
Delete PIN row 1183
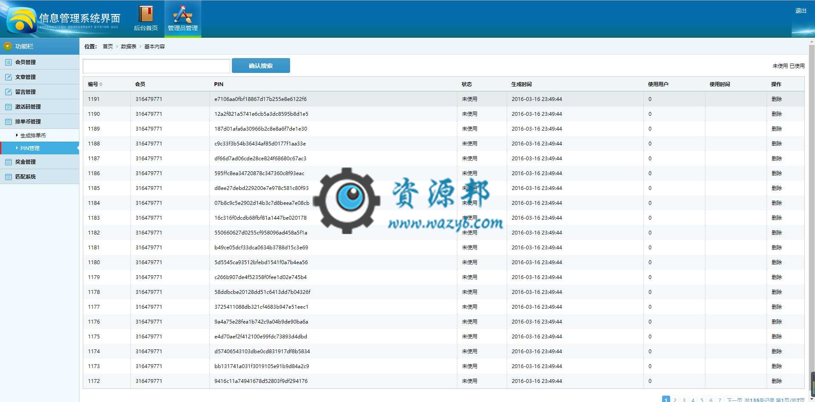click(776, 218)
